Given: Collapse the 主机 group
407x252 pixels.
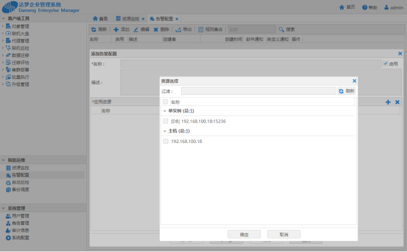Looking at the screenshot, I should 165,131.
